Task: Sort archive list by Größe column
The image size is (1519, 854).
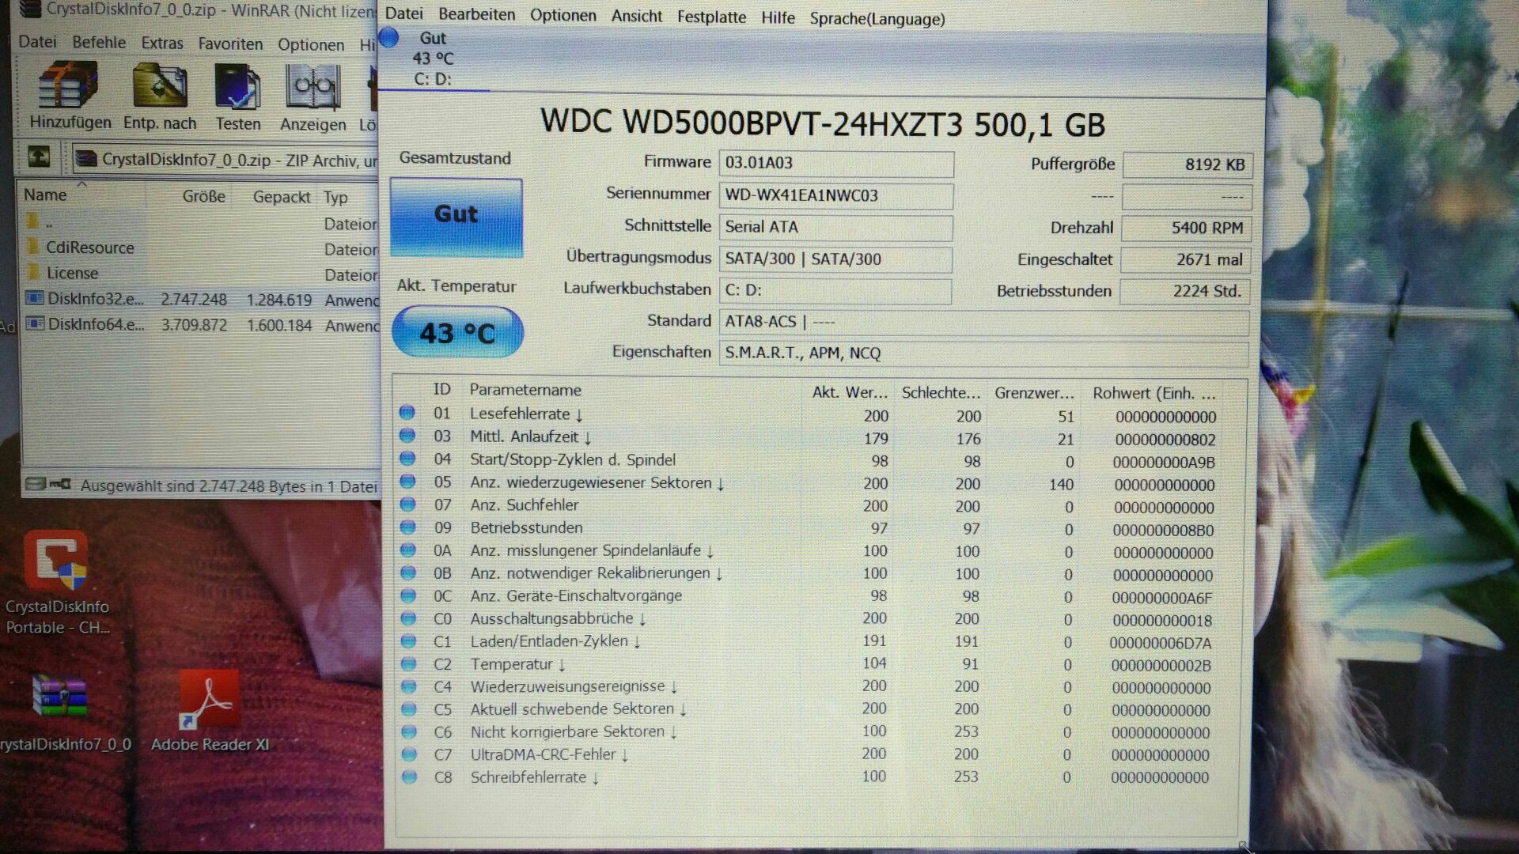Action: (x=203, y=196)
